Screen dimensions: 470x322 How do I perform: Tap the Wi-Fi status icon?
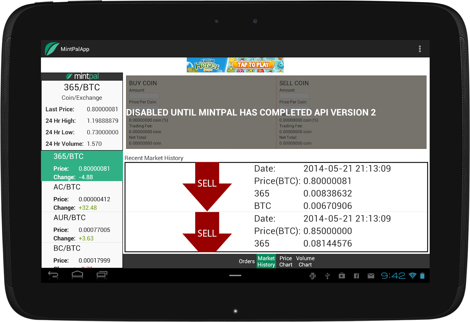pyautogui.click(x=413, y=275)
